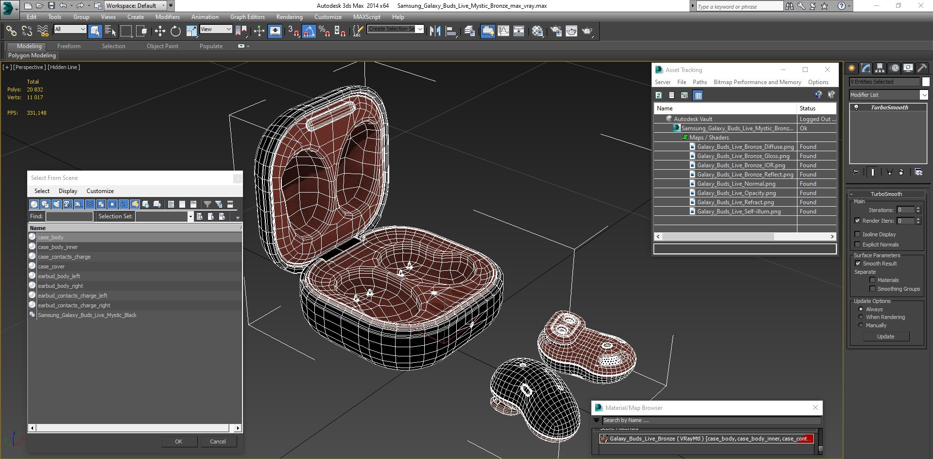Click the TurboSmooth Update button

click(885, 336)
